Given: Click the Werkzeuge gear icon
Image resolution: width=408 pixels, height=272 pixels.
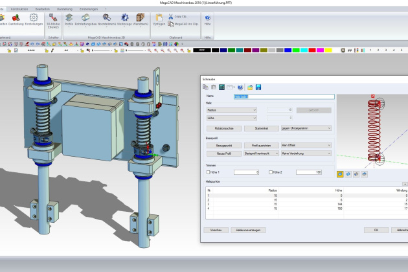Looking at the screenshot, I should tap(124, 19).
